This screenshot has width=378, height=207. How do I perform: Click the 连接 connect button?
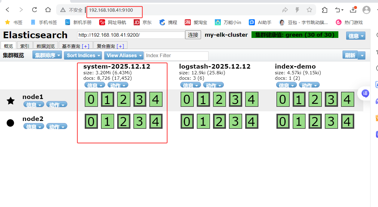193,35
